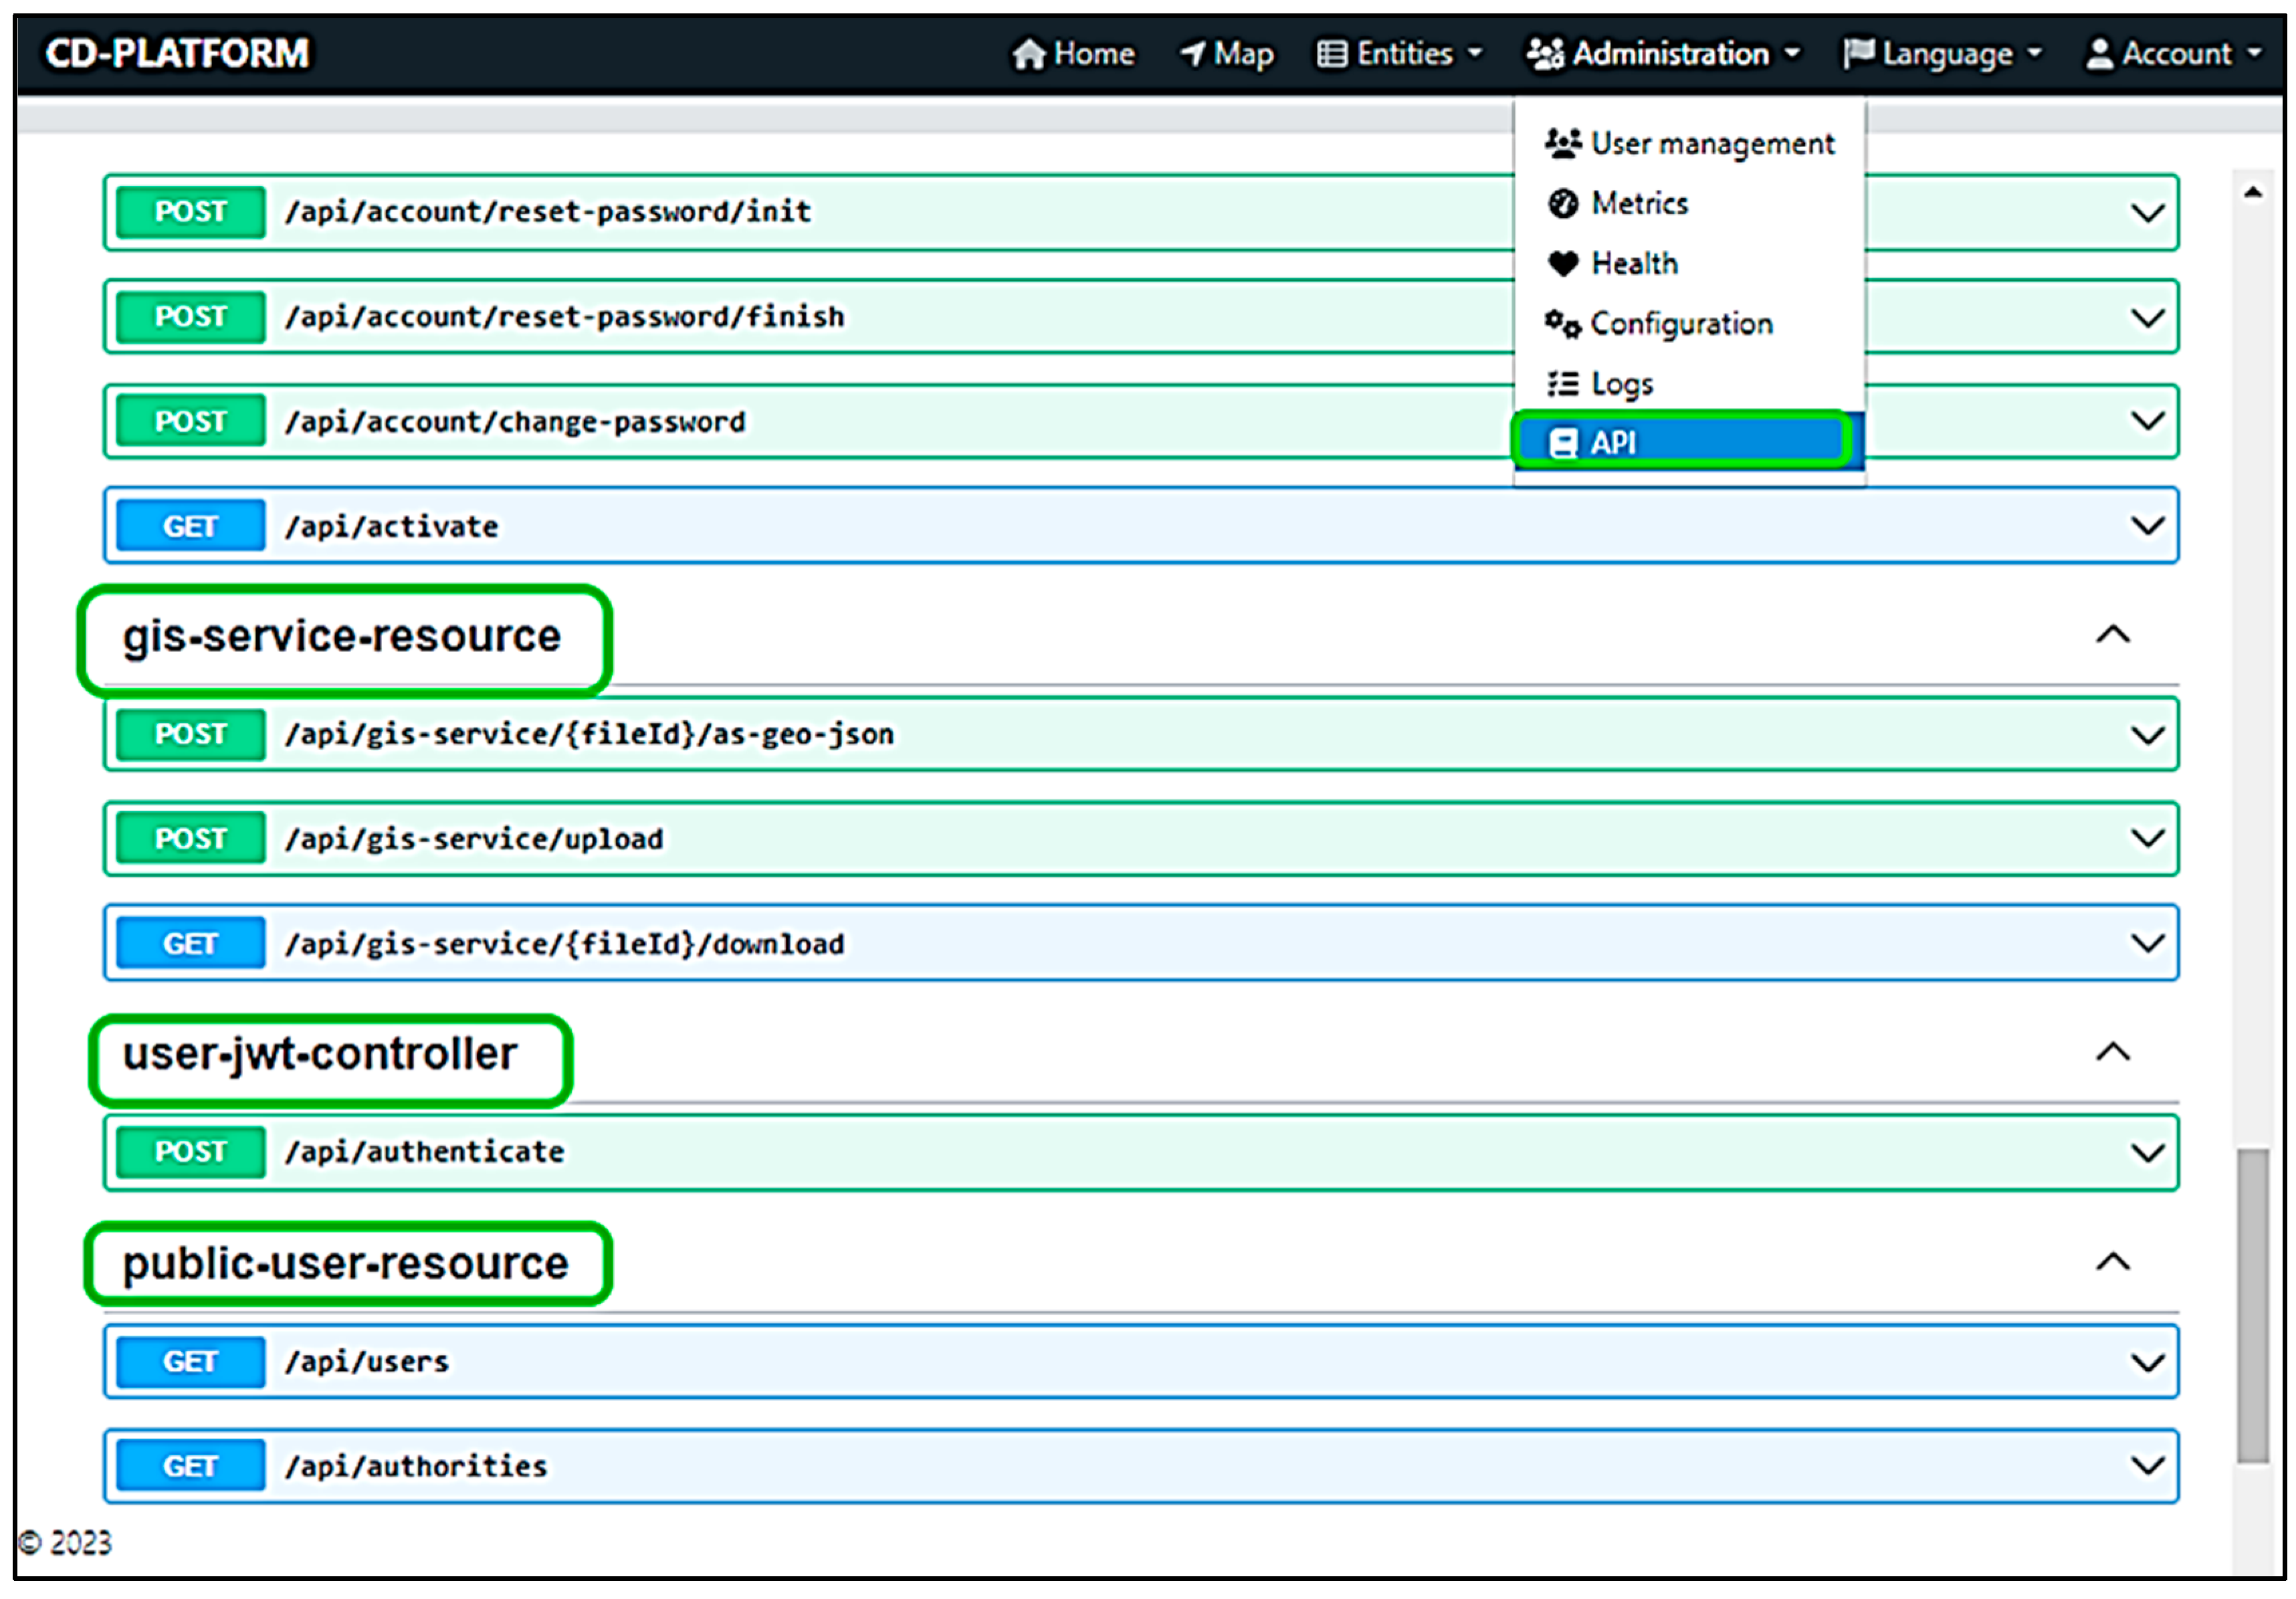Click the Home house icon
This screenshot has width=2296, height=1599.
pos(1028,54)
